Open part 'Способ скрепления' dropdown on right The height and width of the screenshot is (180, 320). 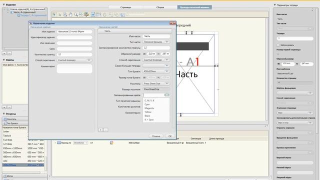pos(156,60)
